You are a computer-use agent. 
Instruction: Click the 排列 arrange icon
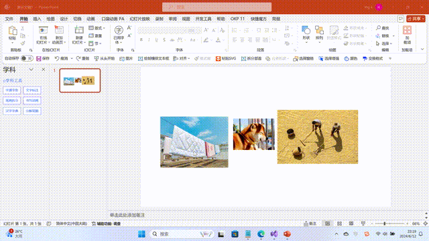tap(319, 30)
